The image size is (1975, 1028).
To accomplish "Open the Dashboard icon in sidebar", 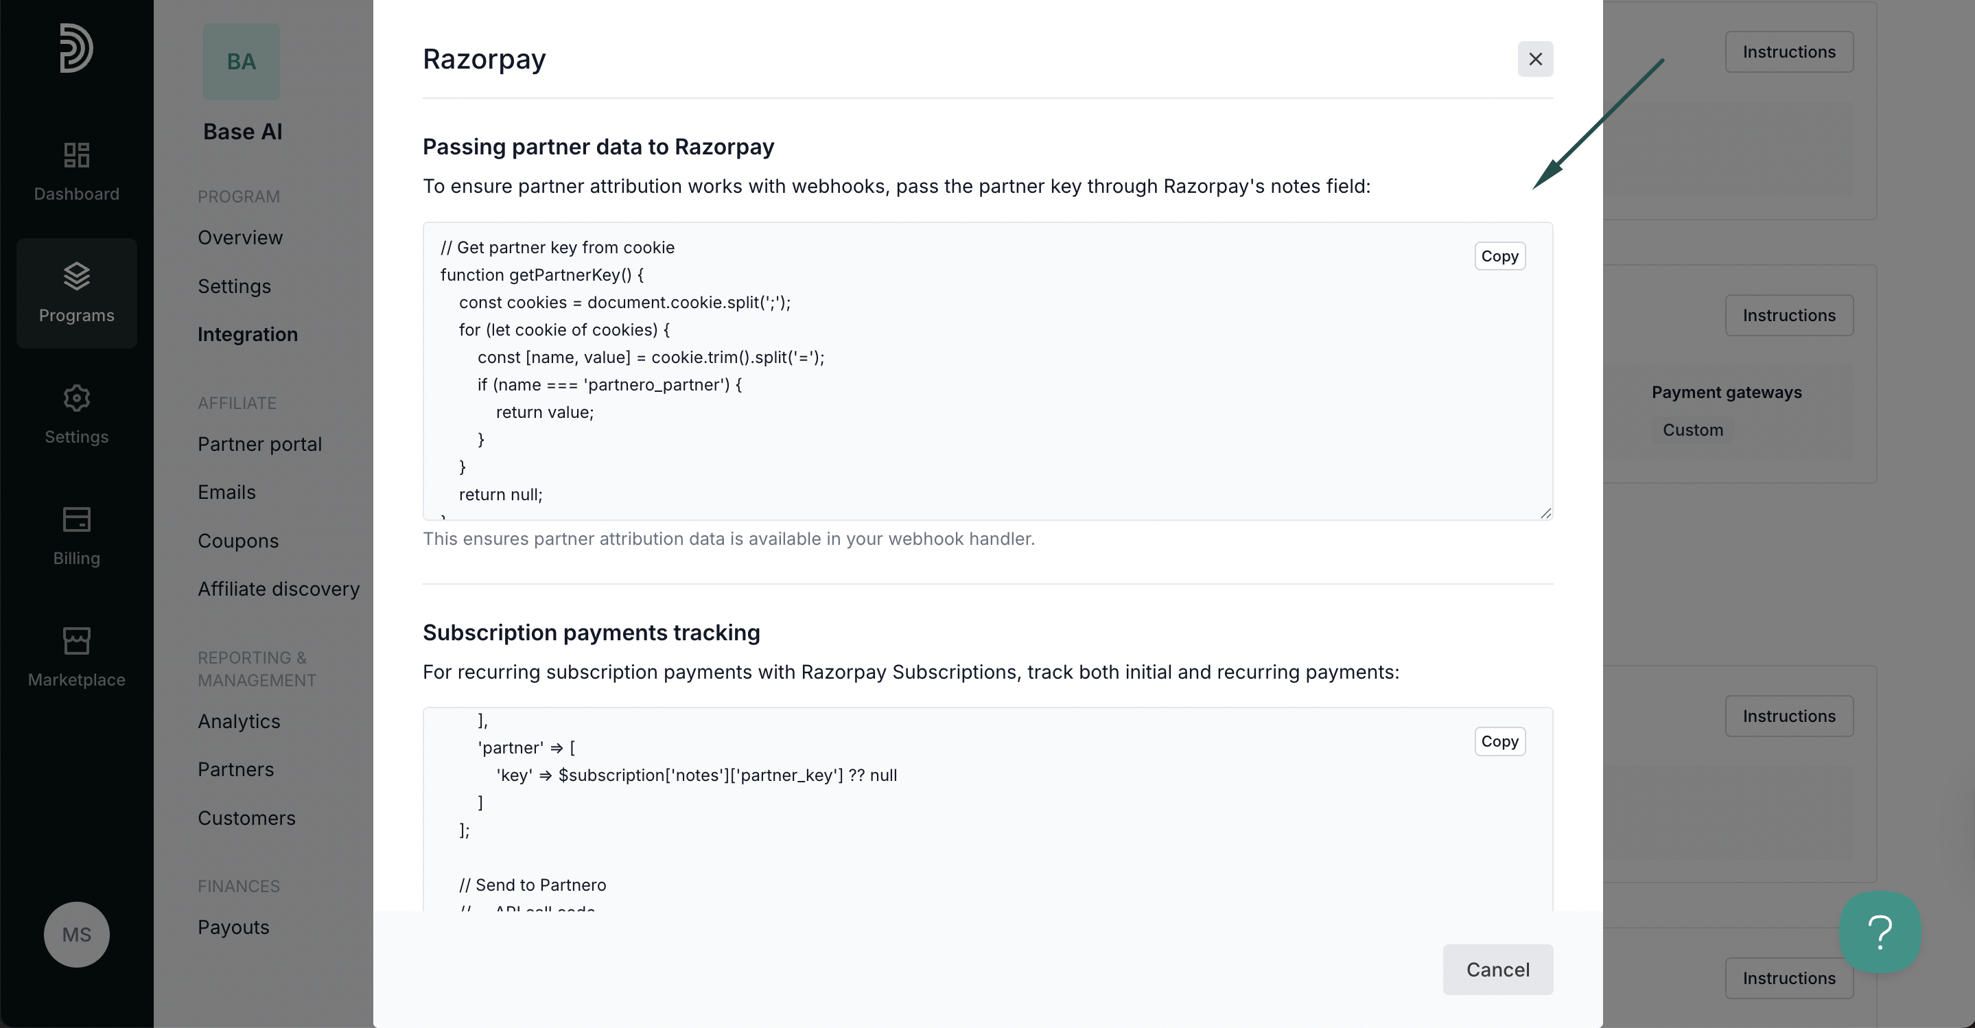I will coord(77,156).
